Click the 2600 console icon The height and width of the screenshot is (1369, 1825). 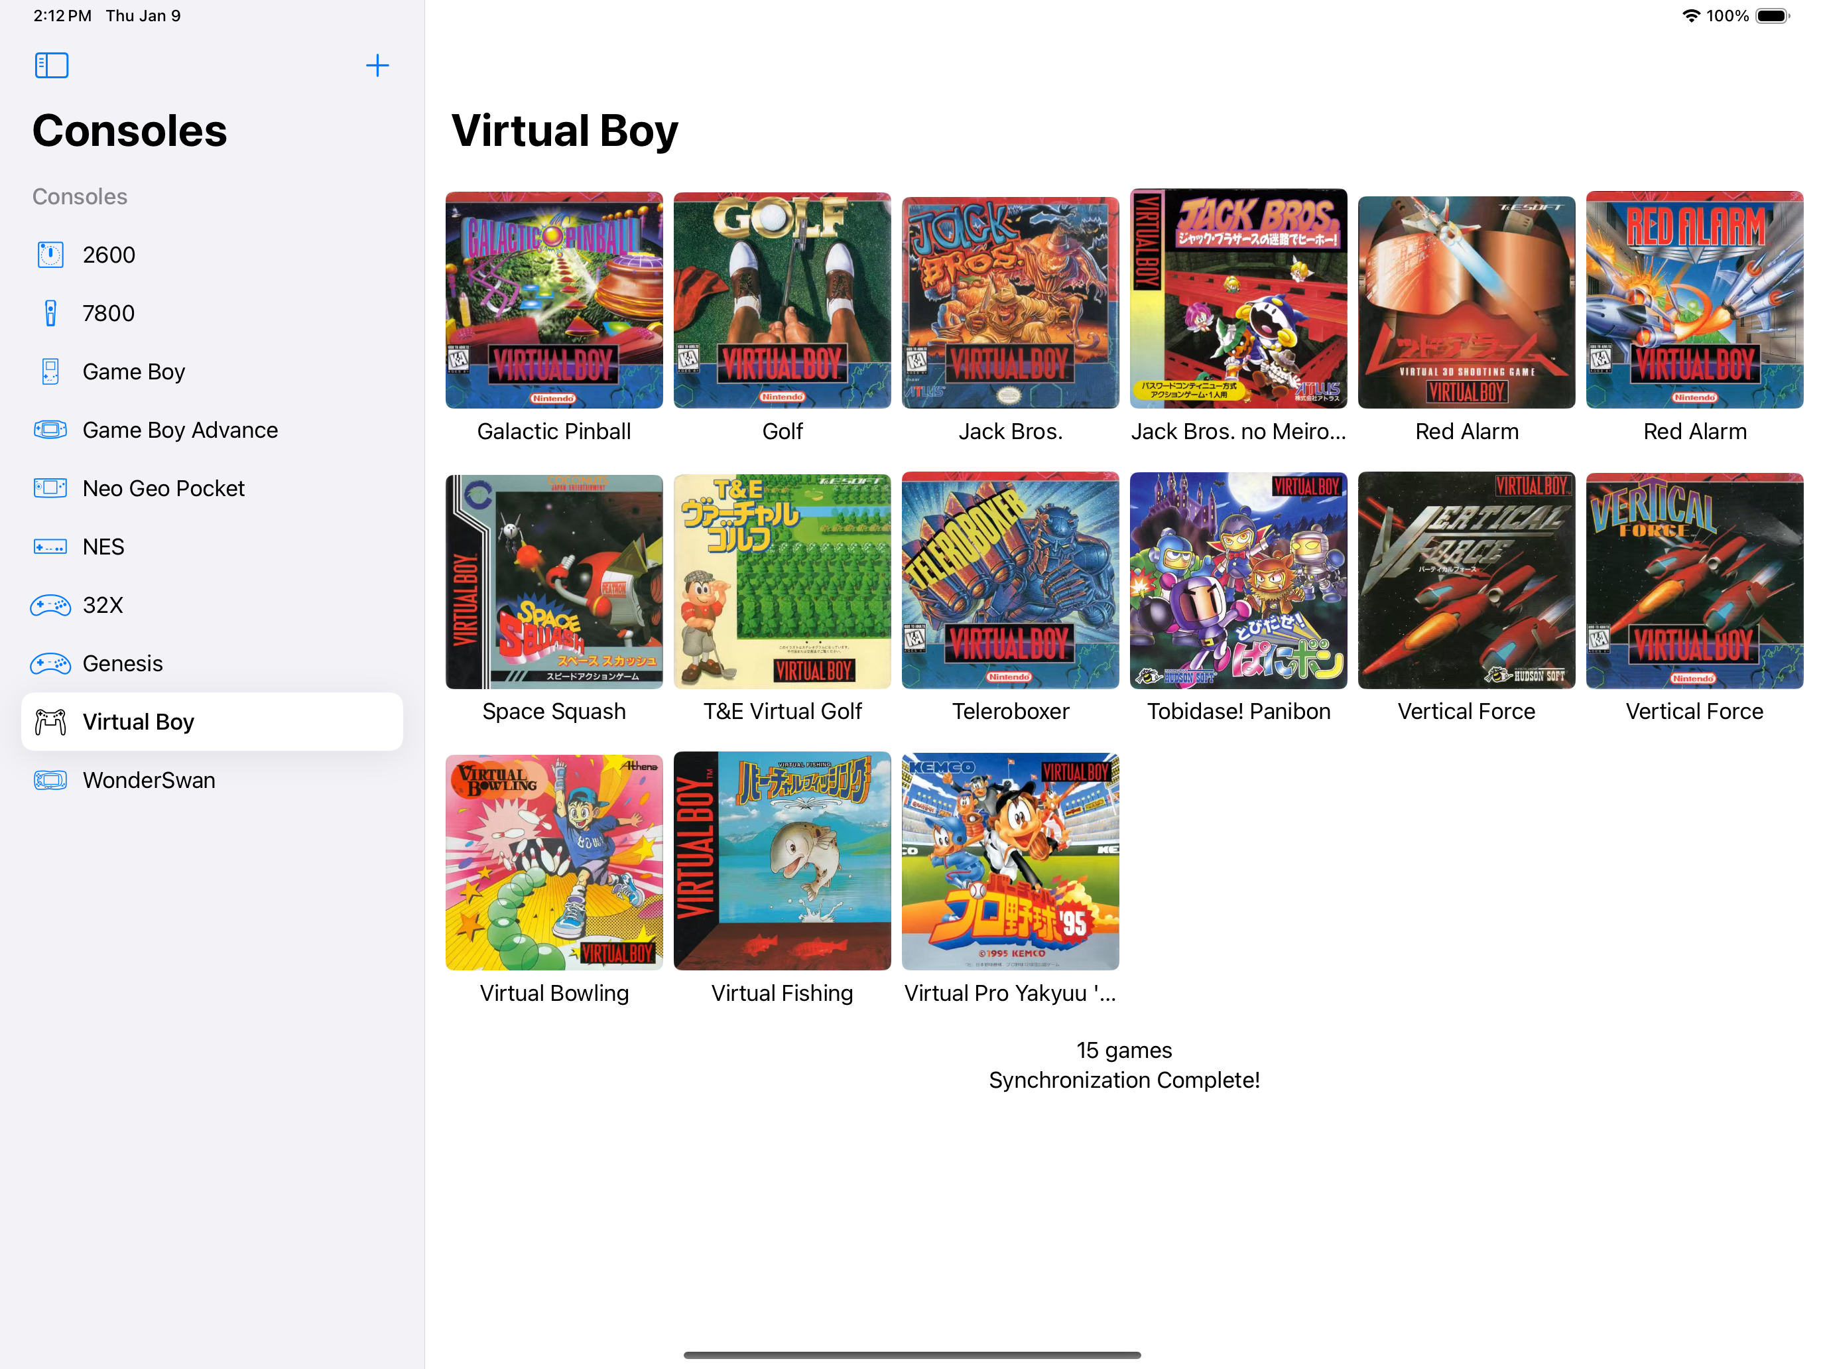tap(50, 255)
